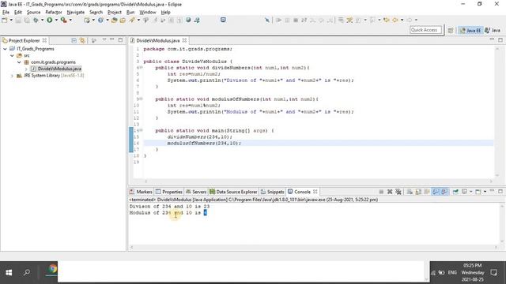506x284 pixels.
Task: Close the DivideVsModulus.java editor tab
Action: pos(184,40)
